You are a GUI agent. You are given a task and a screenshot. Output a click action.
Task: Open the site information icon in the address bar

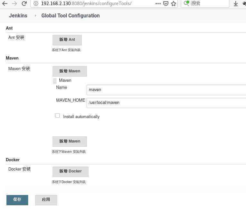pyautogui.click(x=36, y=4)
